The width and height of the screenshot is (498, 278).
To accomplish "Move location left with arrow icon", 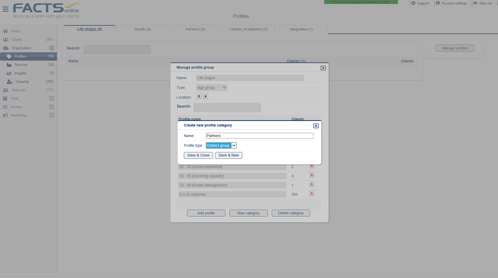I will (x=199, y=97).
